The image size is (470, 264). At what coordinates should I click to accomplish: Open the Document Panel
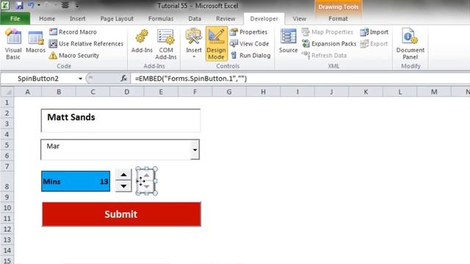point(410,44)
